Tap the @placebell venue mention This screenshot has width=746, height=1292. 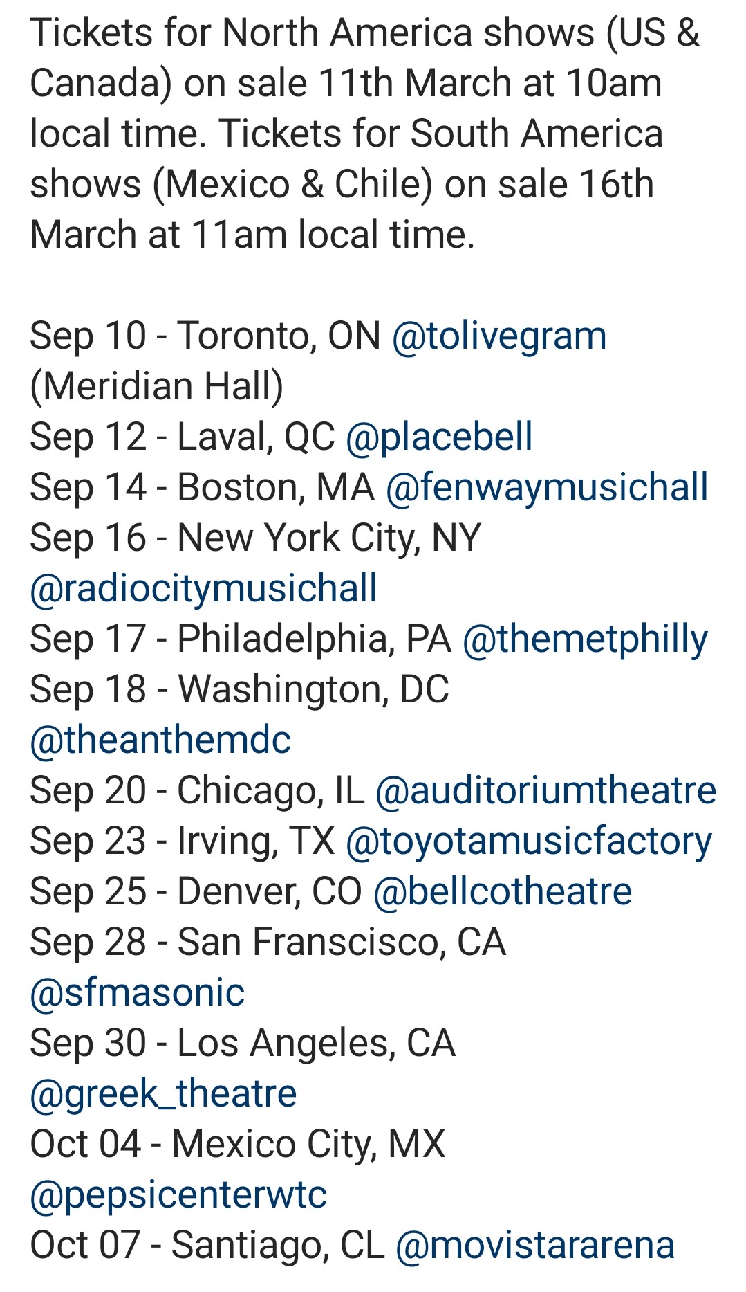pyautogui.click(x=439, y=437)
